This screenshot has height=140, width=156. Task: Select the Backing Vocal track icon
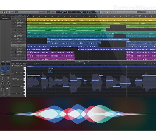click(x=15, y=49)
